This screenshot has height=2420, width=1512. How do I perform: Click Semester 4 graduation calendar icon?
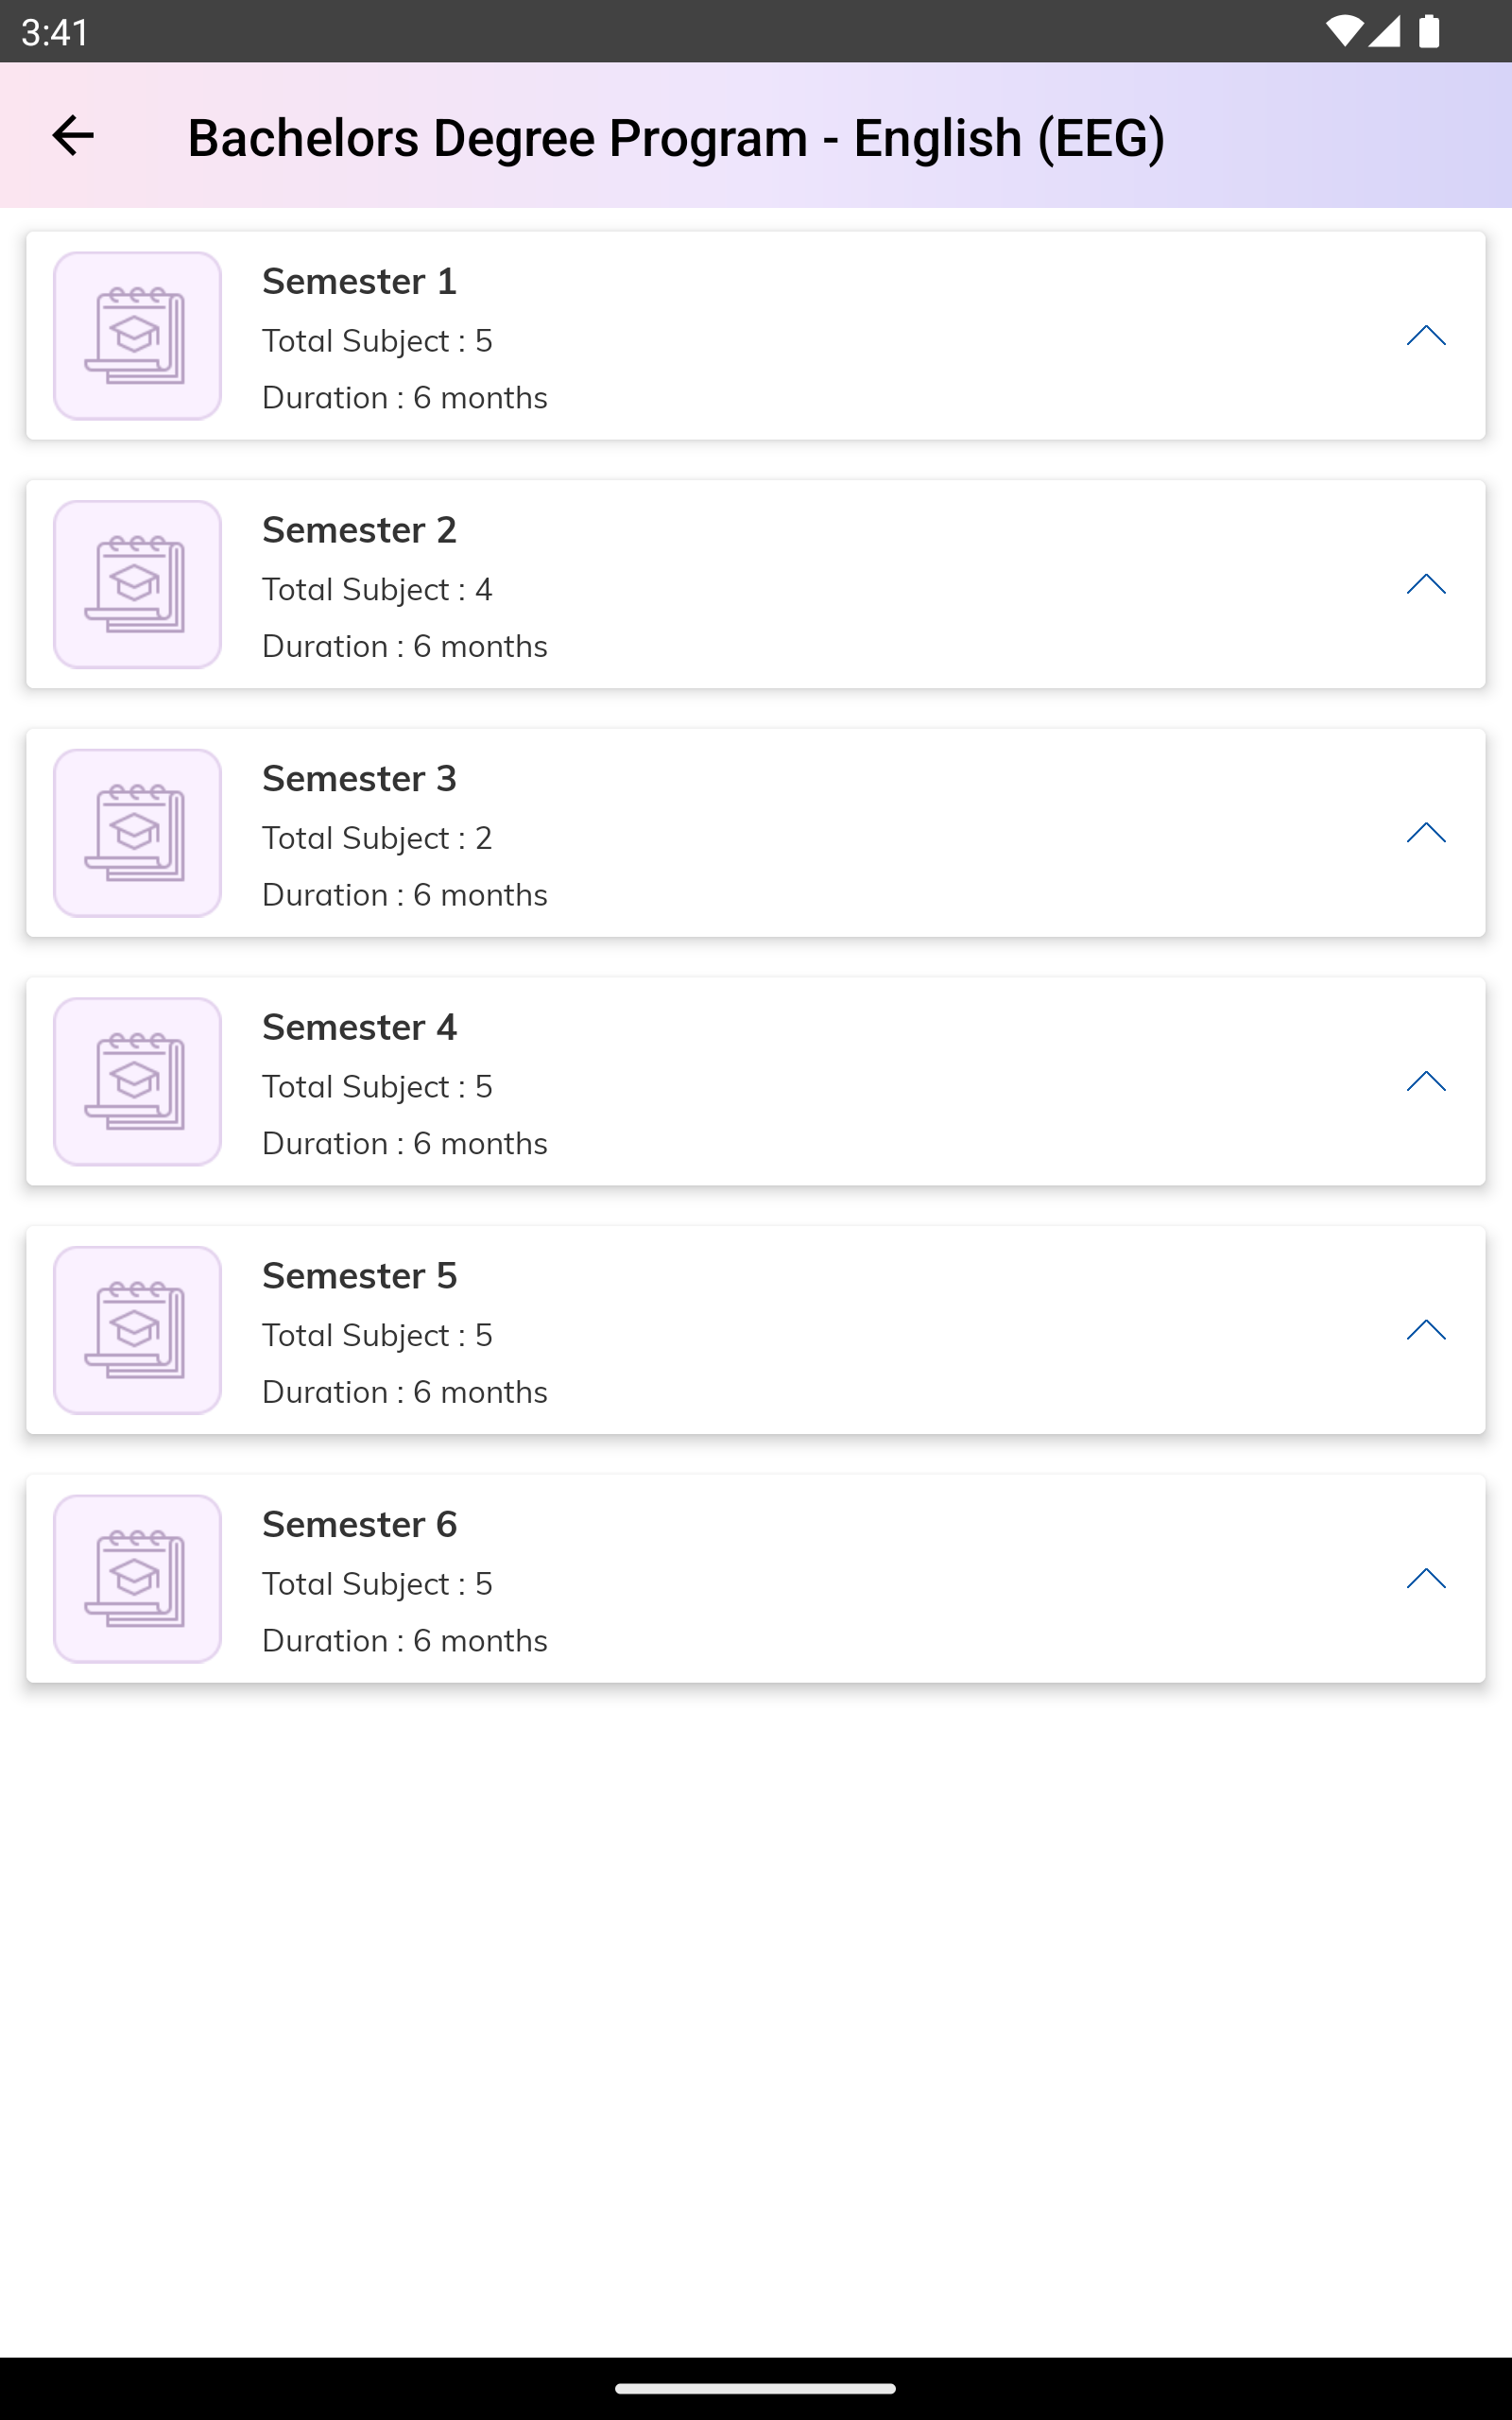[x=137, y=1081]
